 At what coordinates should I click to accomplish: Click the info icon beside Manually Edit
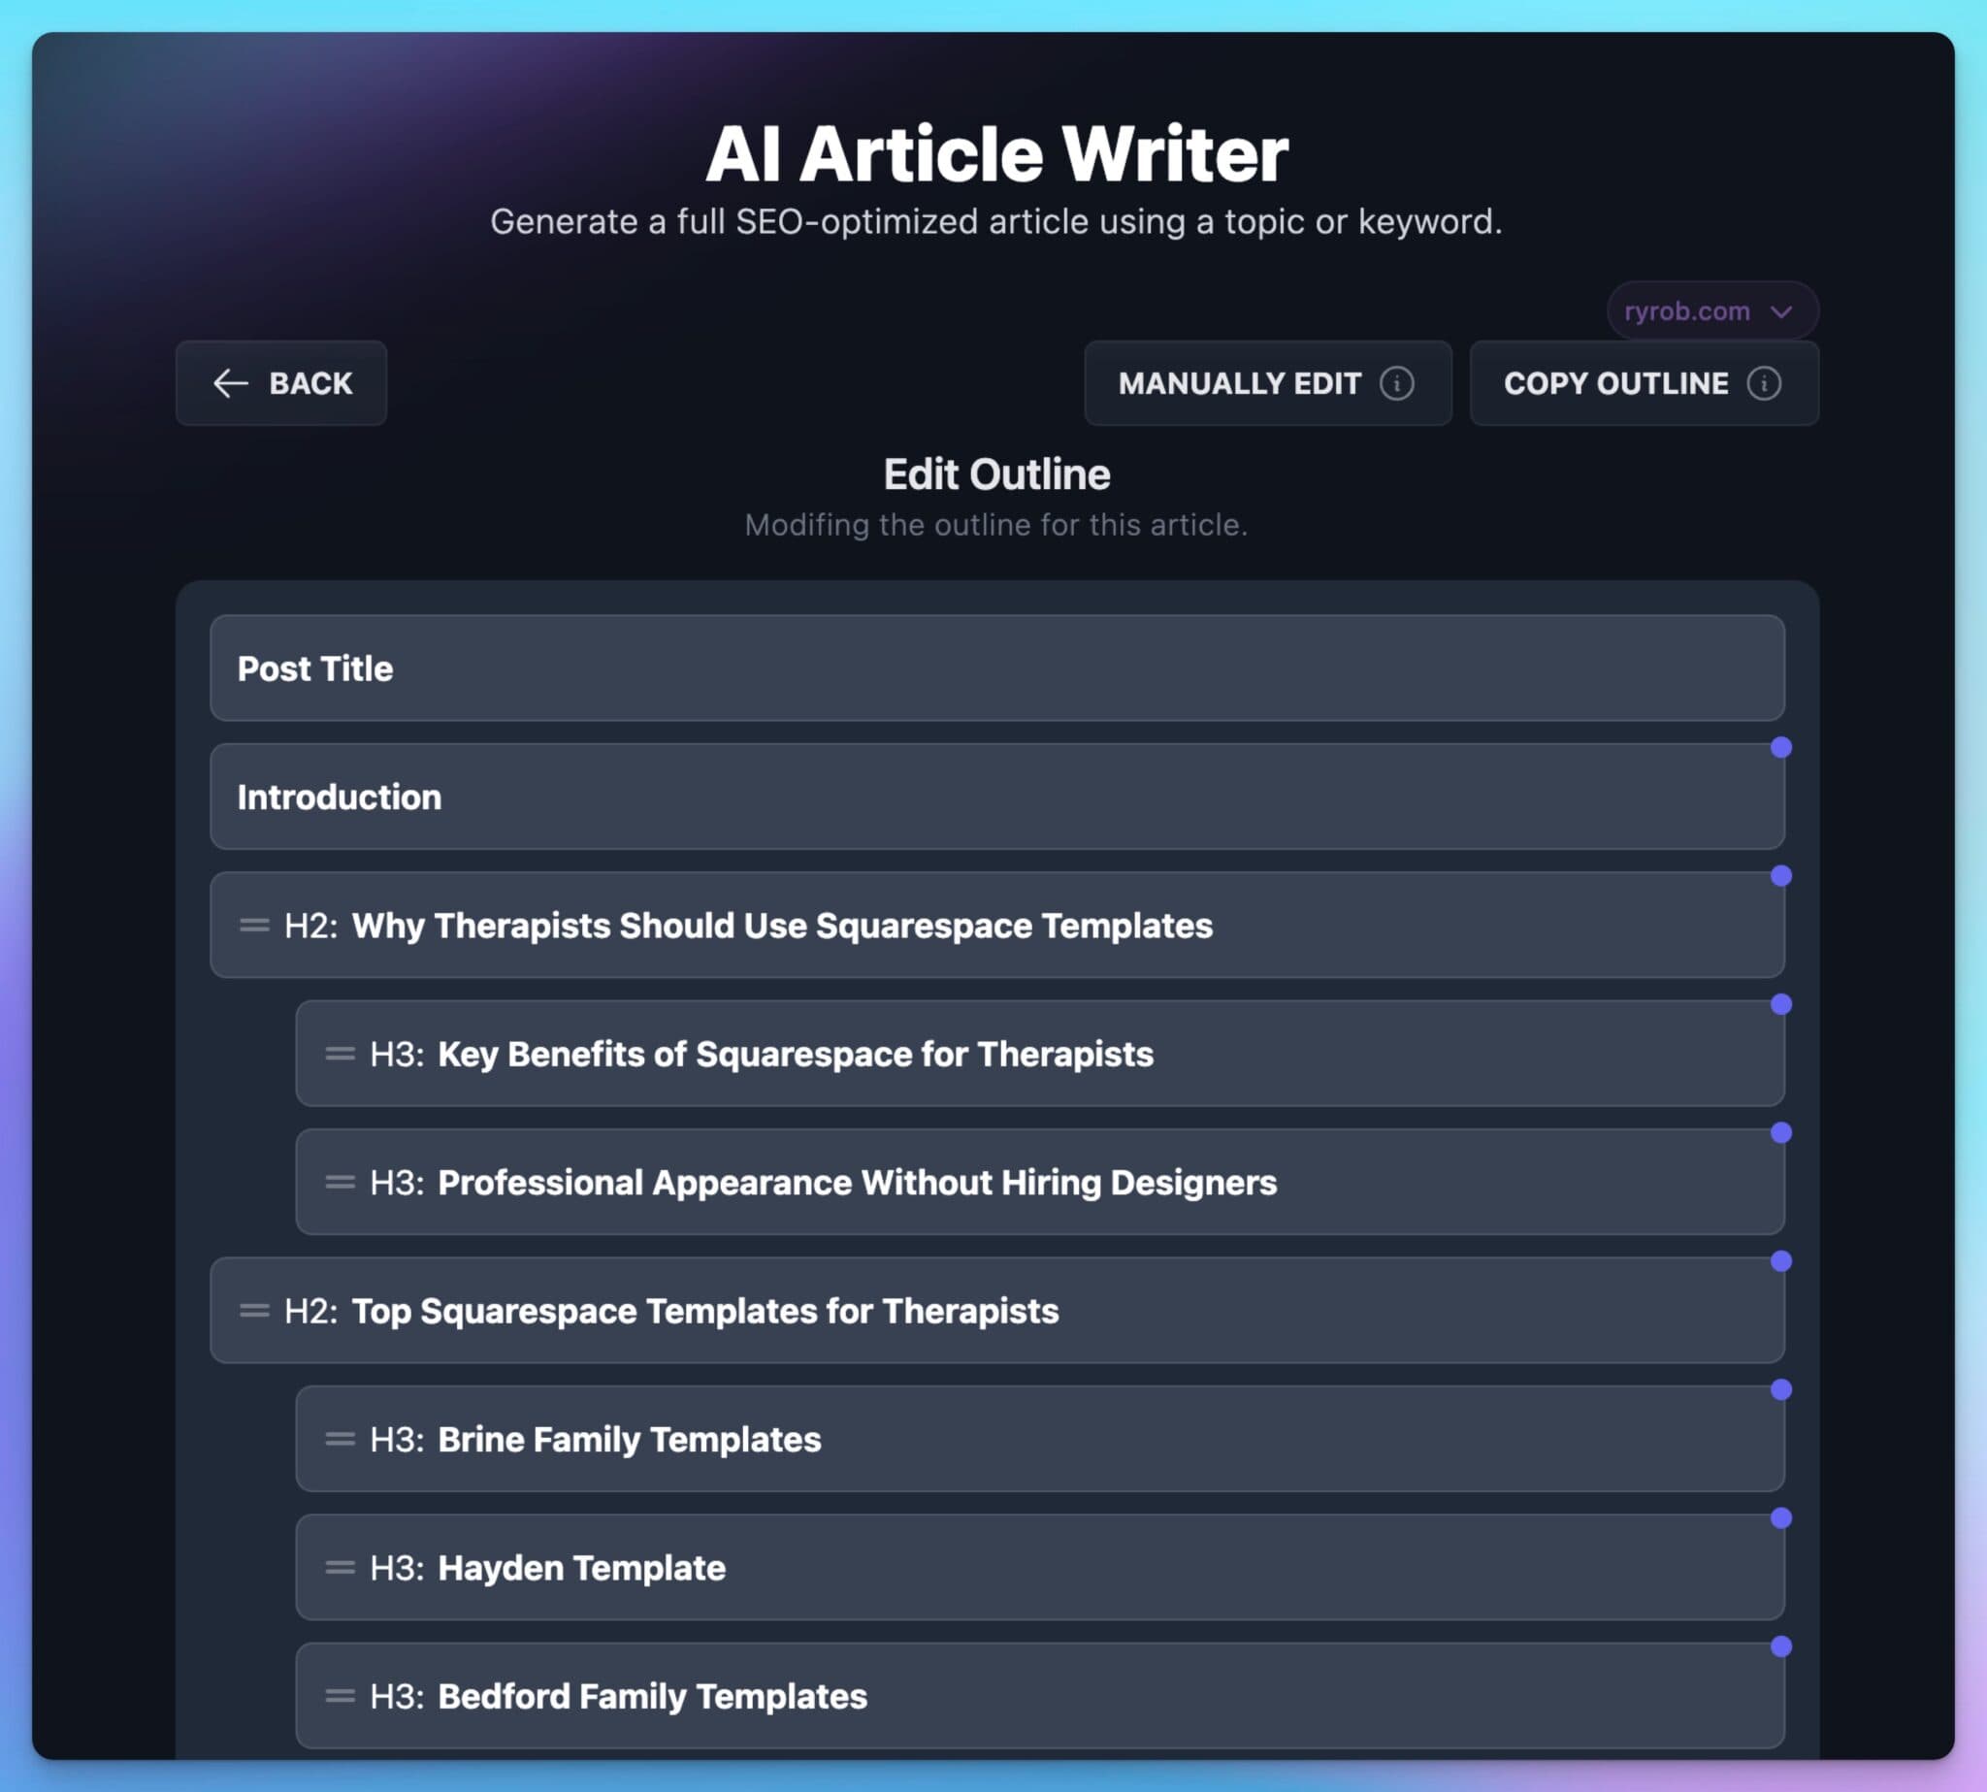pyautogui.click(x=1399, y=384)
